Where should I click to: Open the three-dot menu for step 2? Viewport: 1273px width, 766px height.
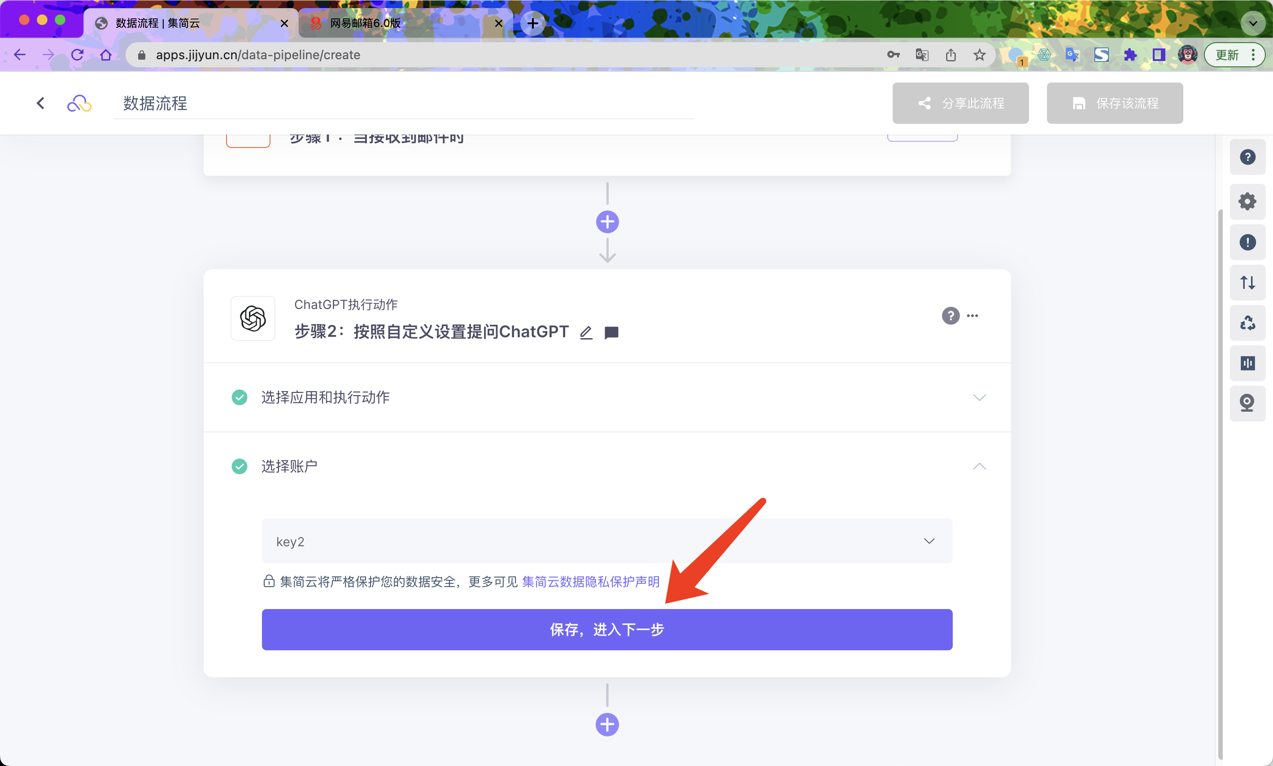972,315
